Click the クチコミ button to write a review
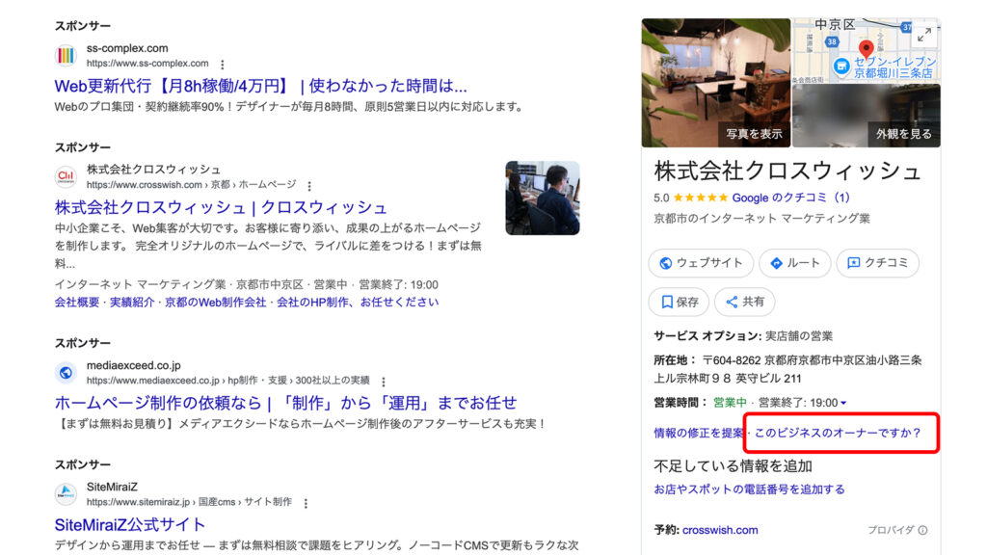 click(877, 263)
